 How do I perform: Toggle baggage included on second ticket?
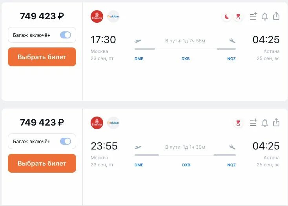click(66, 141)
